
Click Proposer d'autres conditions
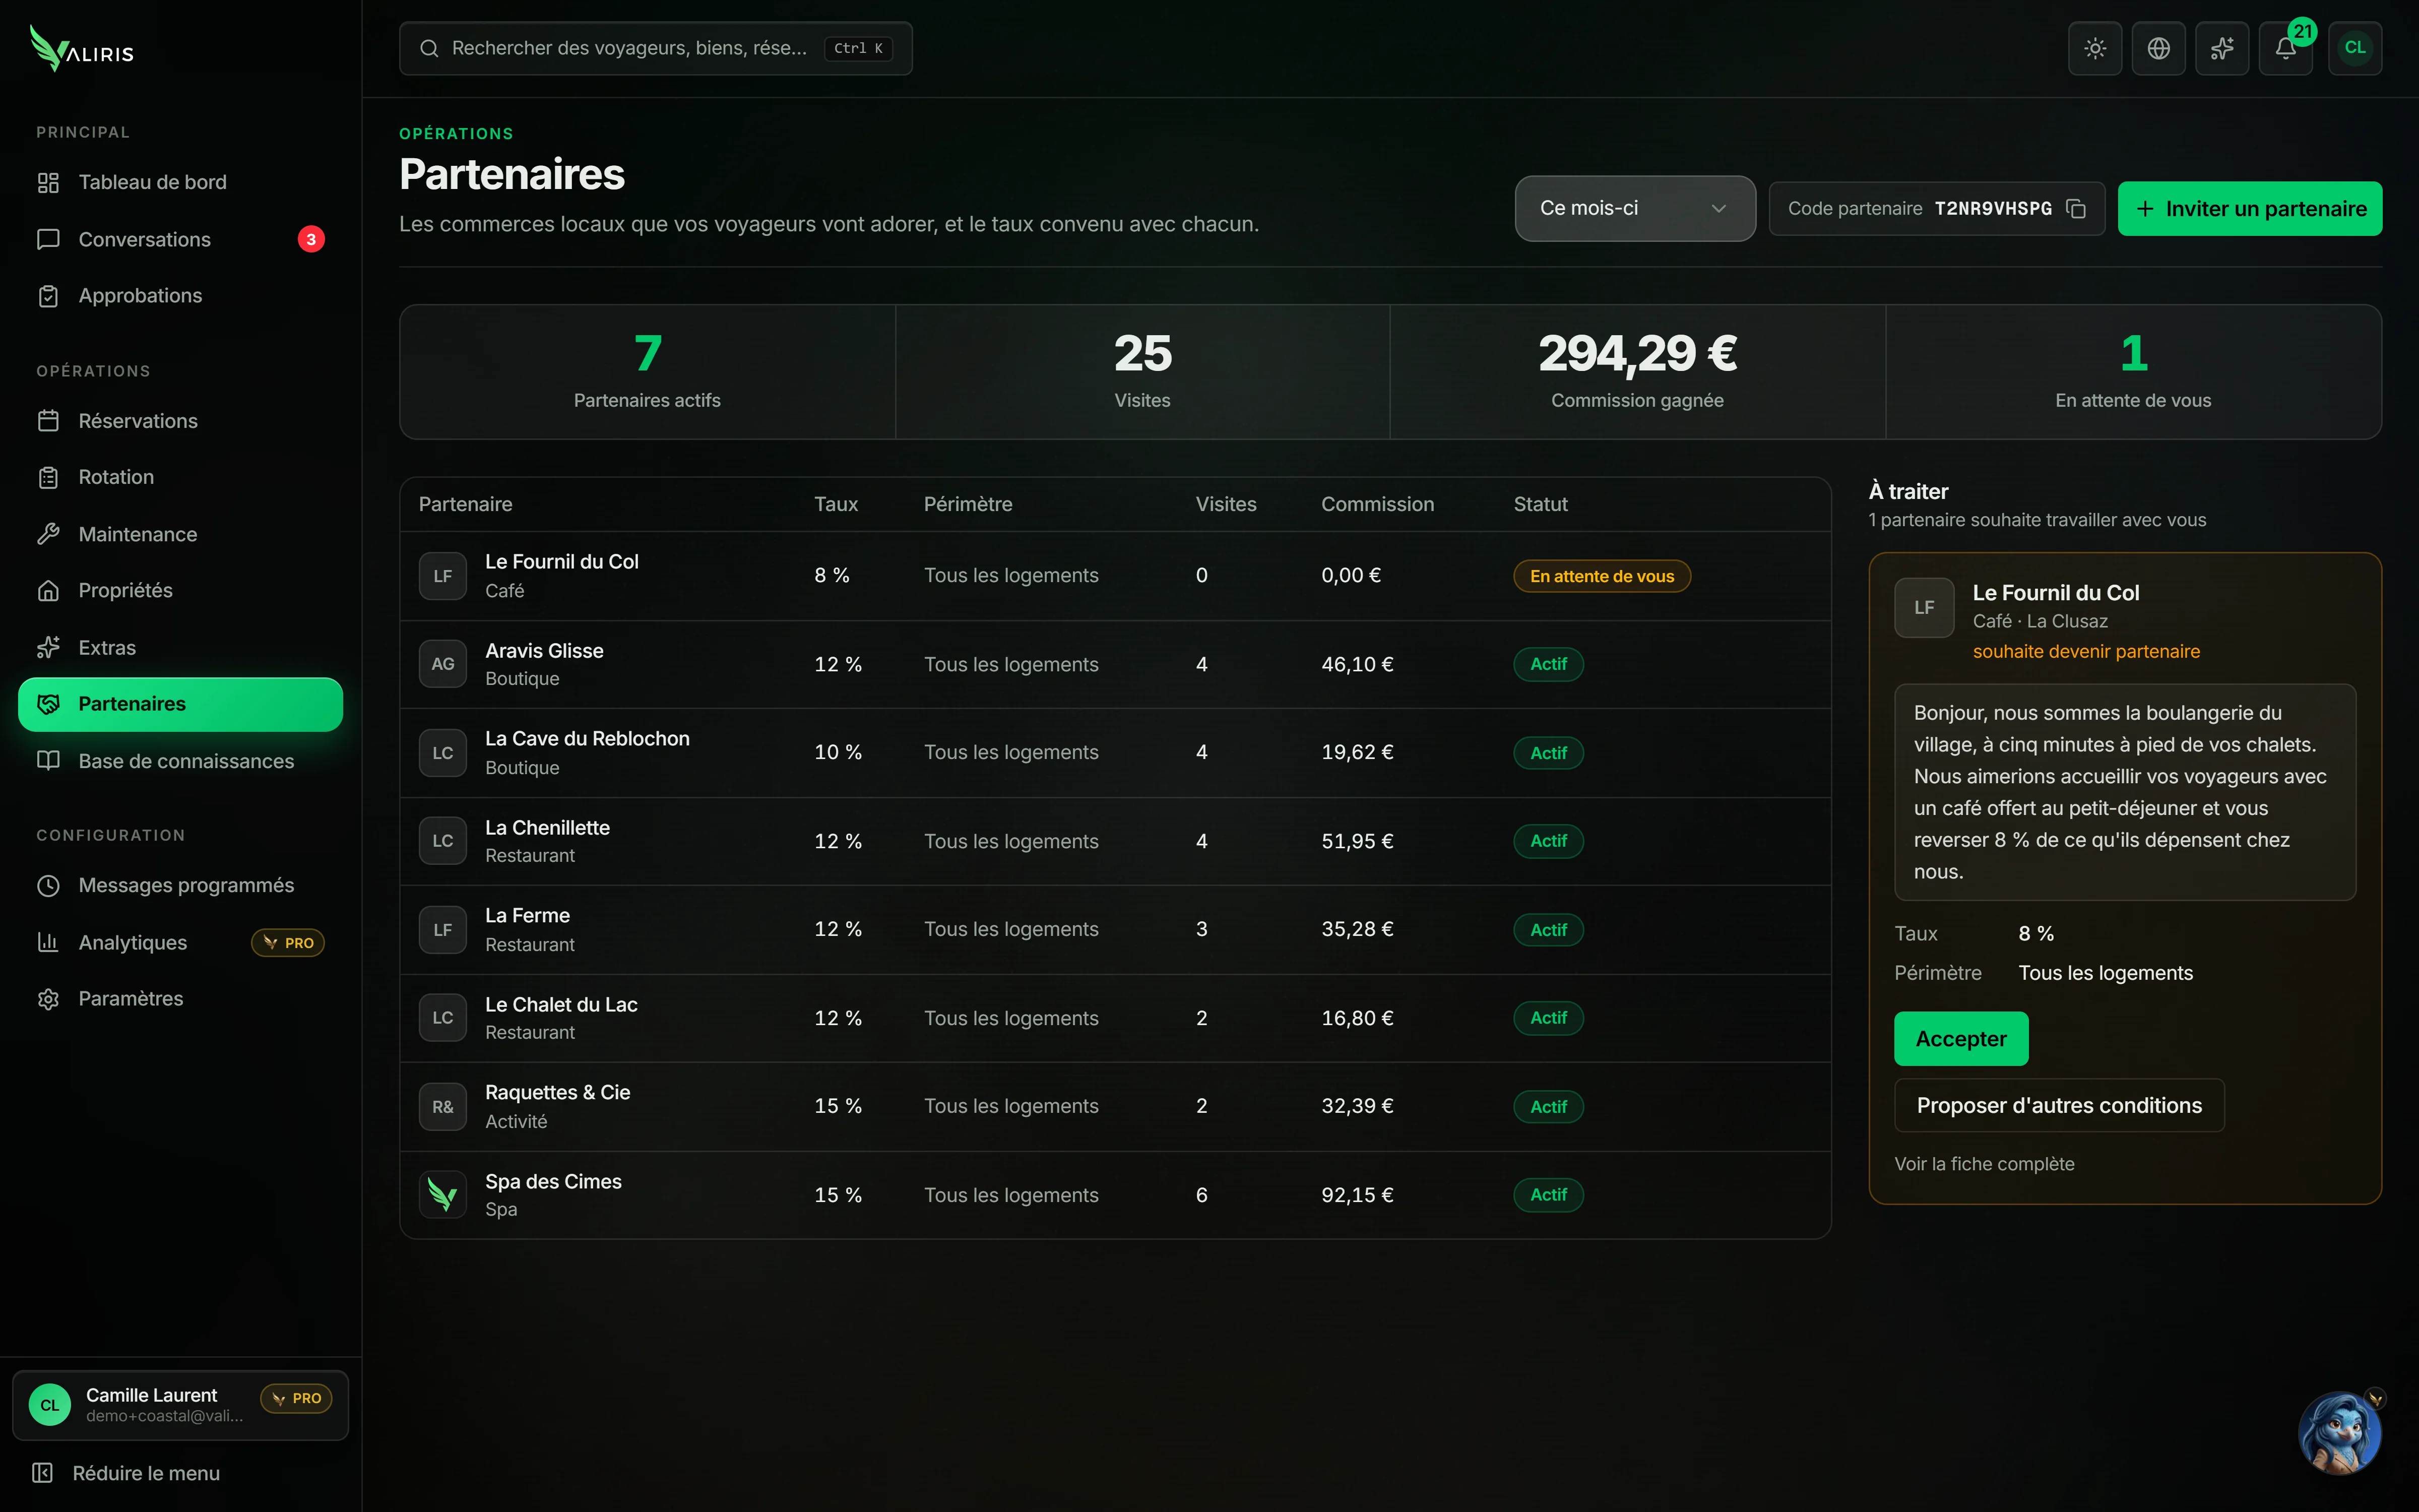click(2058, 1105)
